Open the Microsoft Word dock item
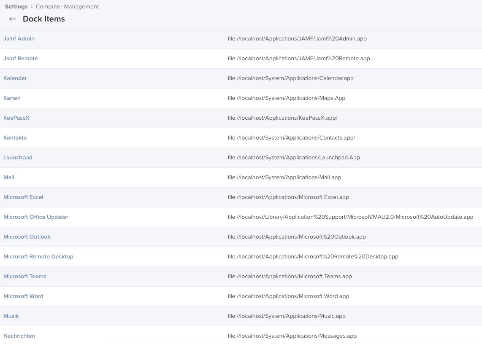The width and height of the screenshot is (482, 344). tap(23, 296)
